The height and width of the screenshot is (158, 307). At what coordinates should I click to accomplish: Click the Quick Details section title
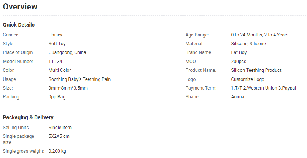coord(19,25)
